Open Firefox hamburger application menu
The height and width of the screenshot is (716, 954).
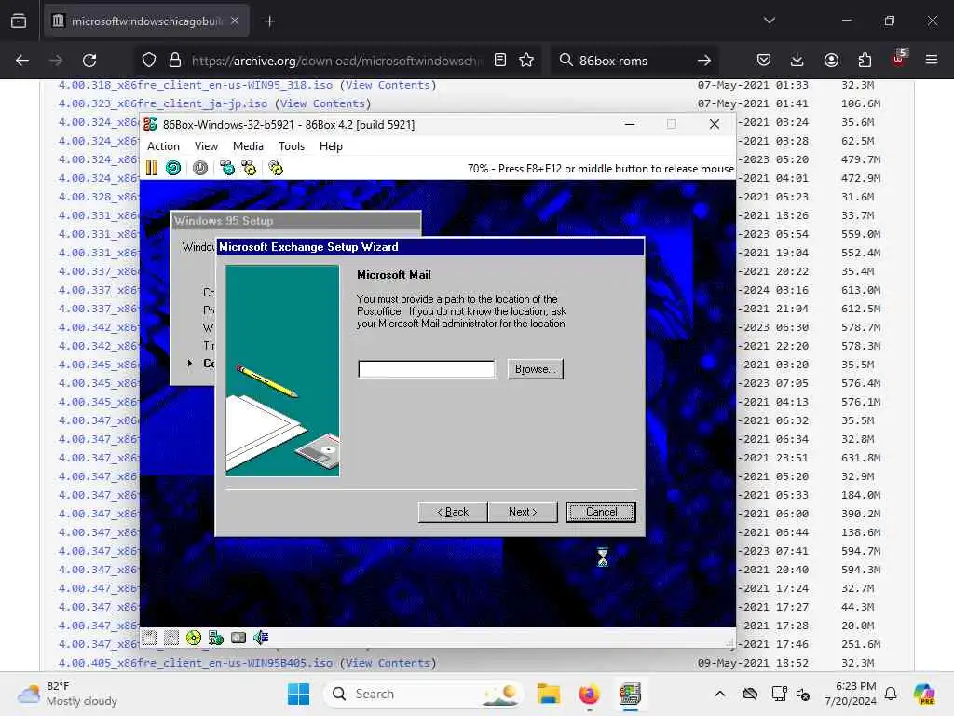[x=932, y=60]
